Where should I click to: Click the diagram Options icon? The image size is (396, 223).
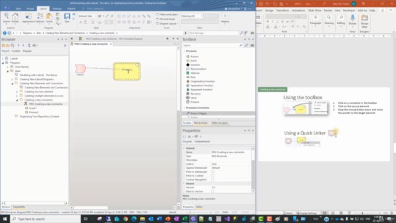click(40, 18)
